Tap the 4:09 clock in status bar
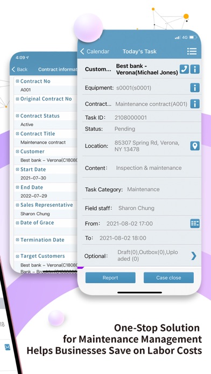Image resolution: width=211 pixels, height=374 pixels. (20, 57)
